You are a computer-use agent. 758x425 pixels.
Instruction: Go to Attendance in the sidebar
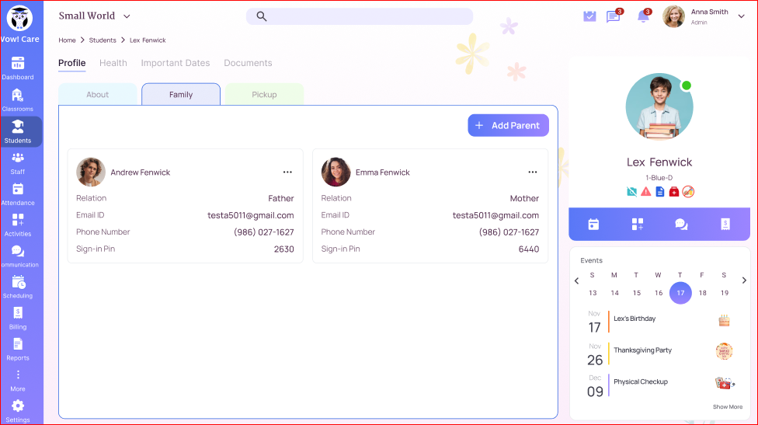18,193
